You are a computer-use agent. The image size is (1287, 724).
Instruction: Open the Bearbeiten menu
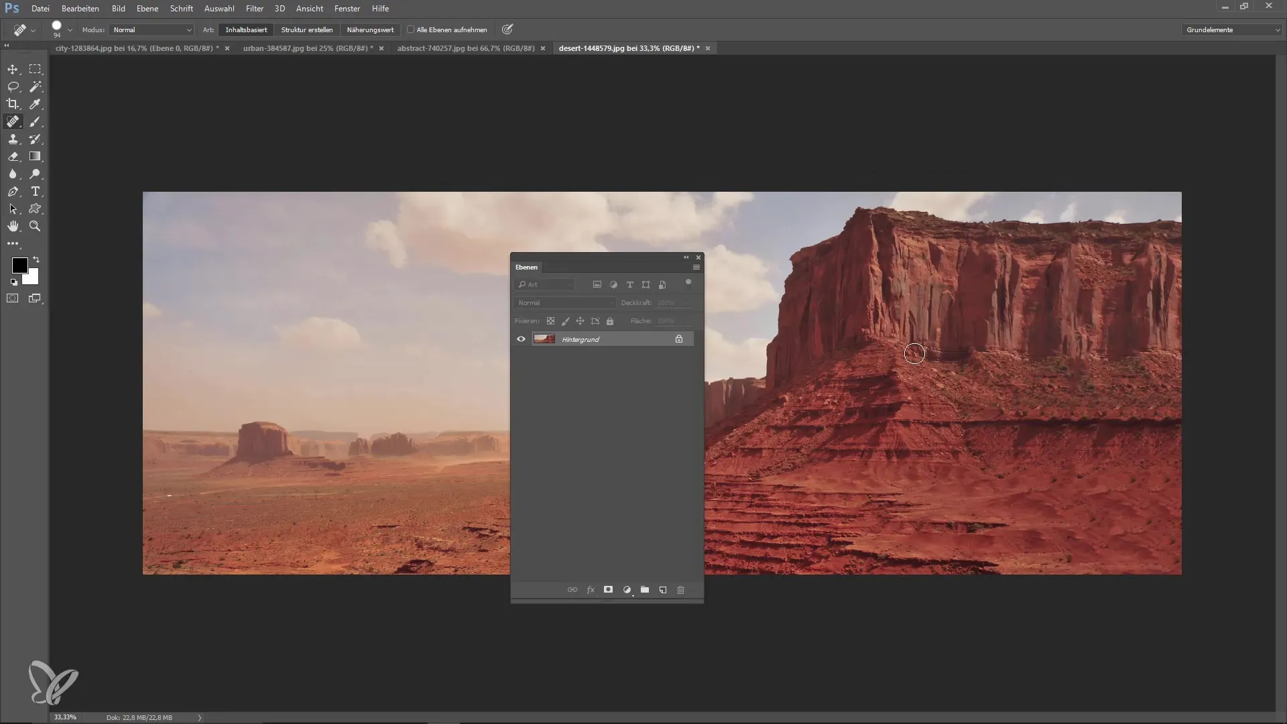(x=80, y=9)
